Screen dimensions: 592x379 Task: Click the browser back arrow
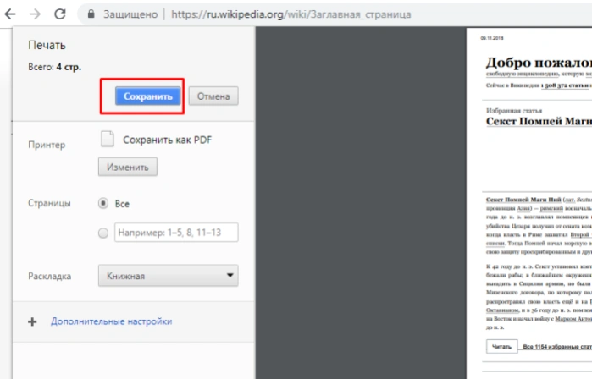10,14
